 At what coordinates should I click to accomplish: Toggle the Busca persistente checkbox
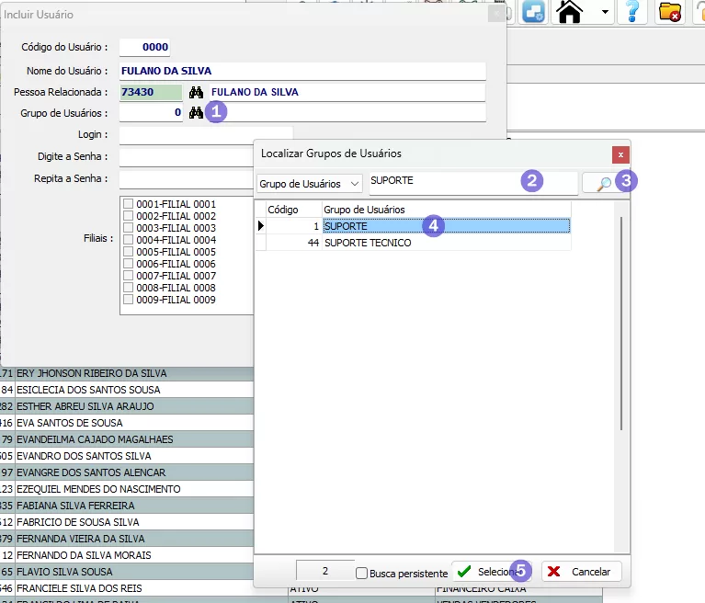pyautogui.click(x=361, y=573)
